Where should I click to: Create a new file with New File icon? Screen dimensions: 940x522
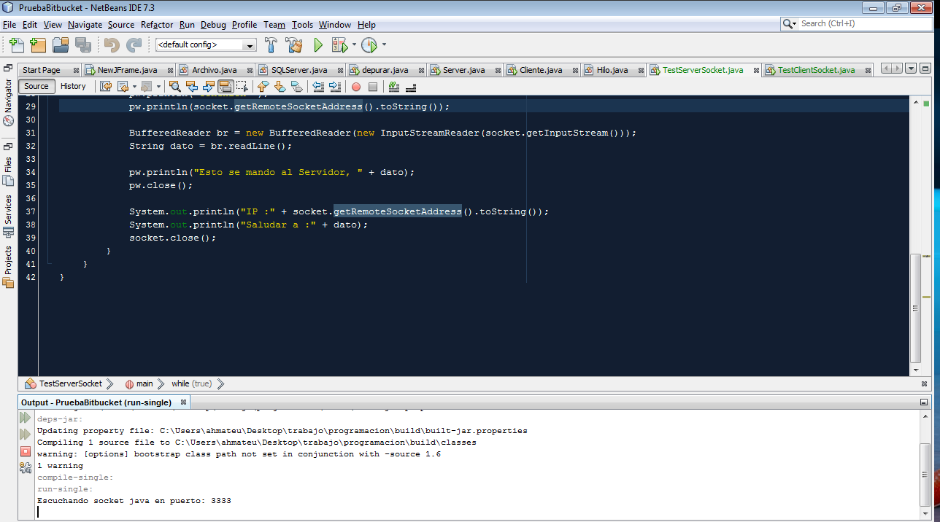17,44
